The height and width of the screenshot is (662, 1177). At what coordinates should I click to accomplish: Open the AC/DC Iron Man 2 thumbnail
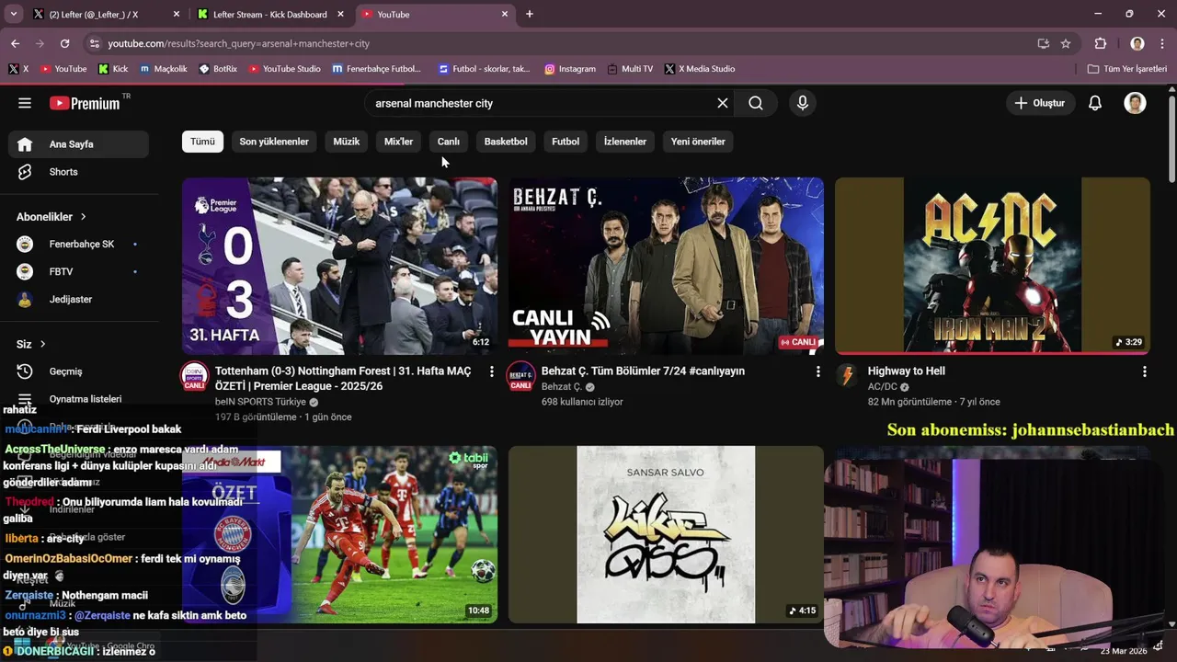pyautogui.click(x=992, y=266)
